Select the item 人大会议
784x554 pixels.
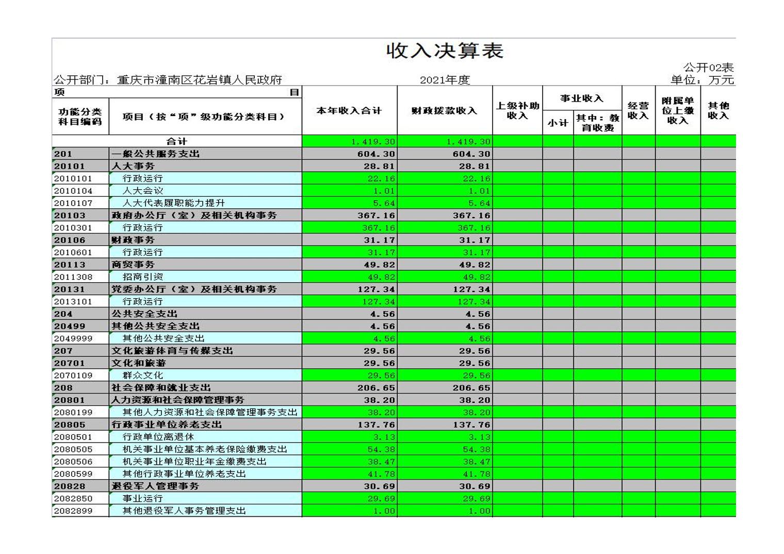[142, 190]
